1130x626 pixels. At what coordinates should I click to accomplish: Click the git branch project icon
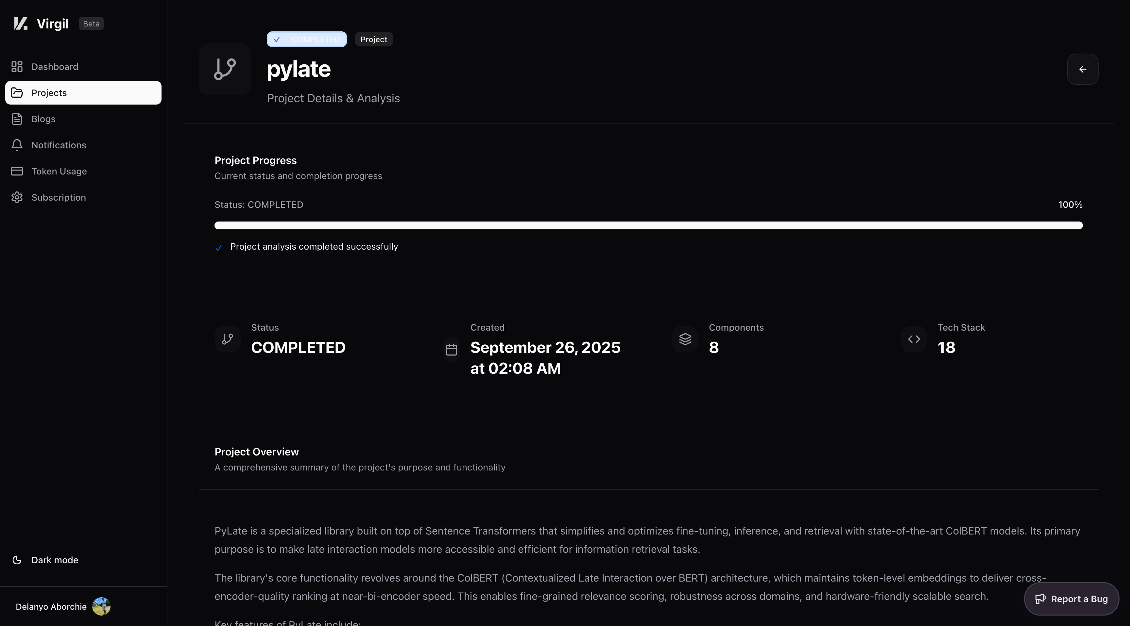click(x=225, y=69)
